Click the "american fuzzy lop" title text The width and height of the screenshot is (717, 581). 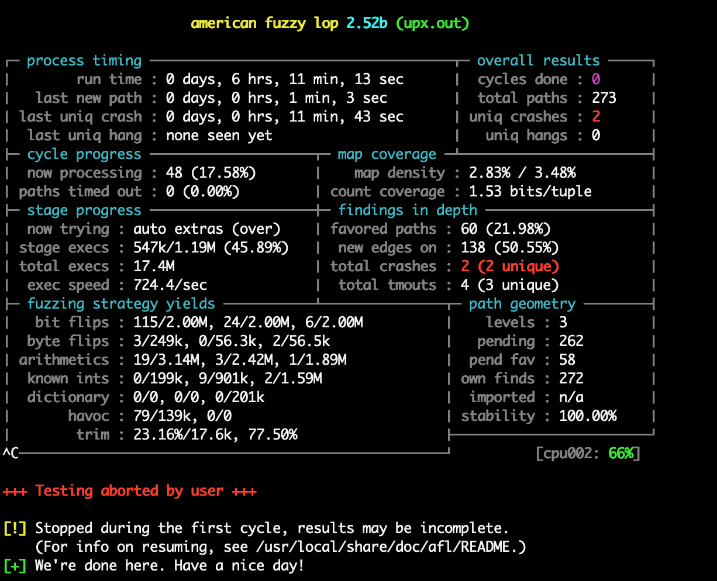click(264, 23)
